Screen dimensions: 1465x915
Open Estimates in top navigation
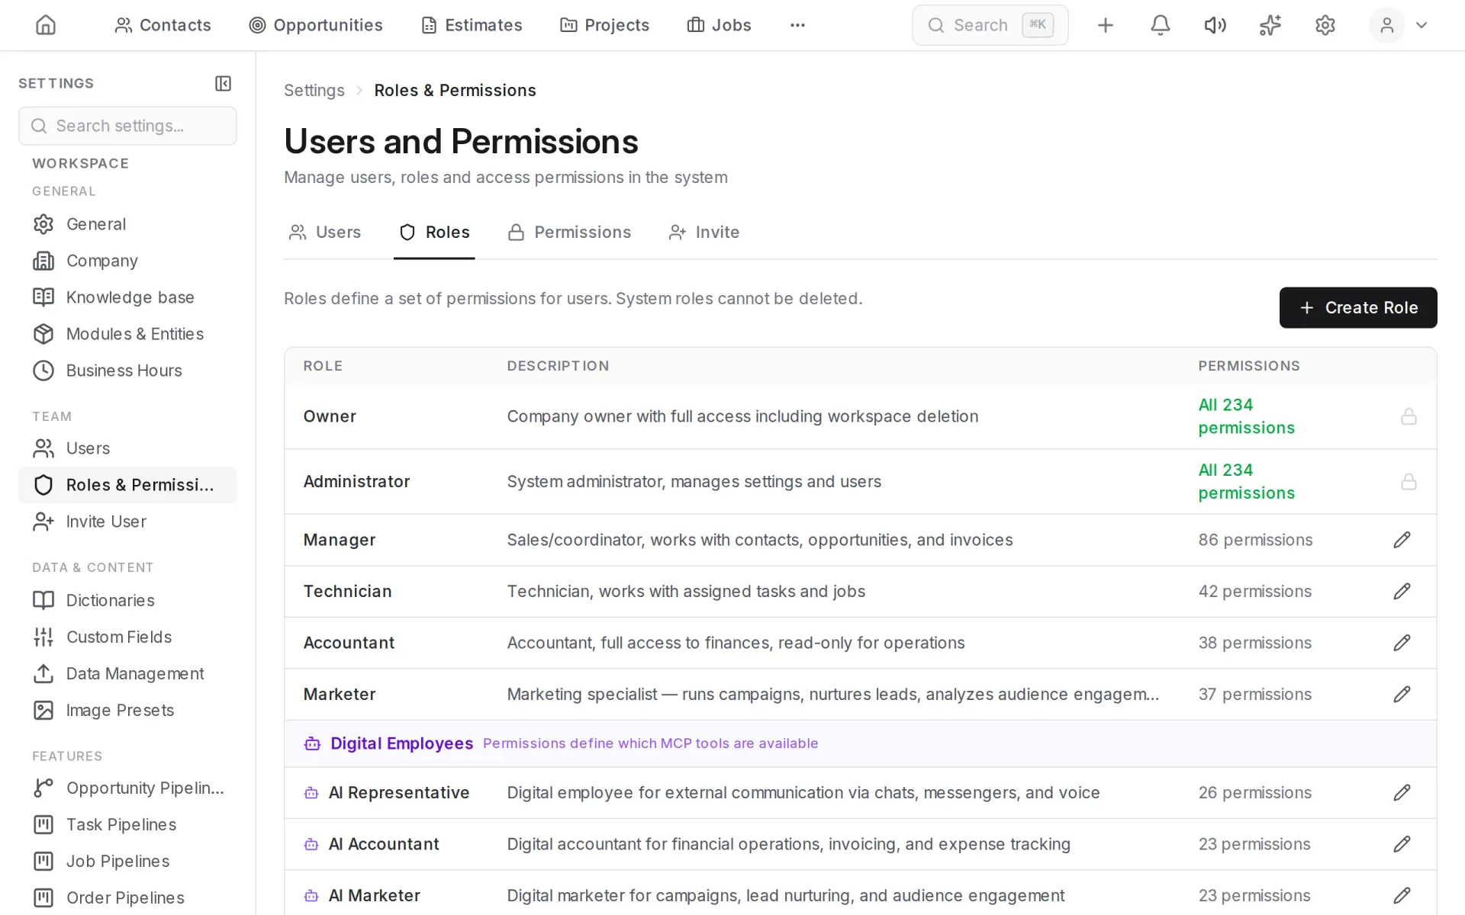point(472,25)
